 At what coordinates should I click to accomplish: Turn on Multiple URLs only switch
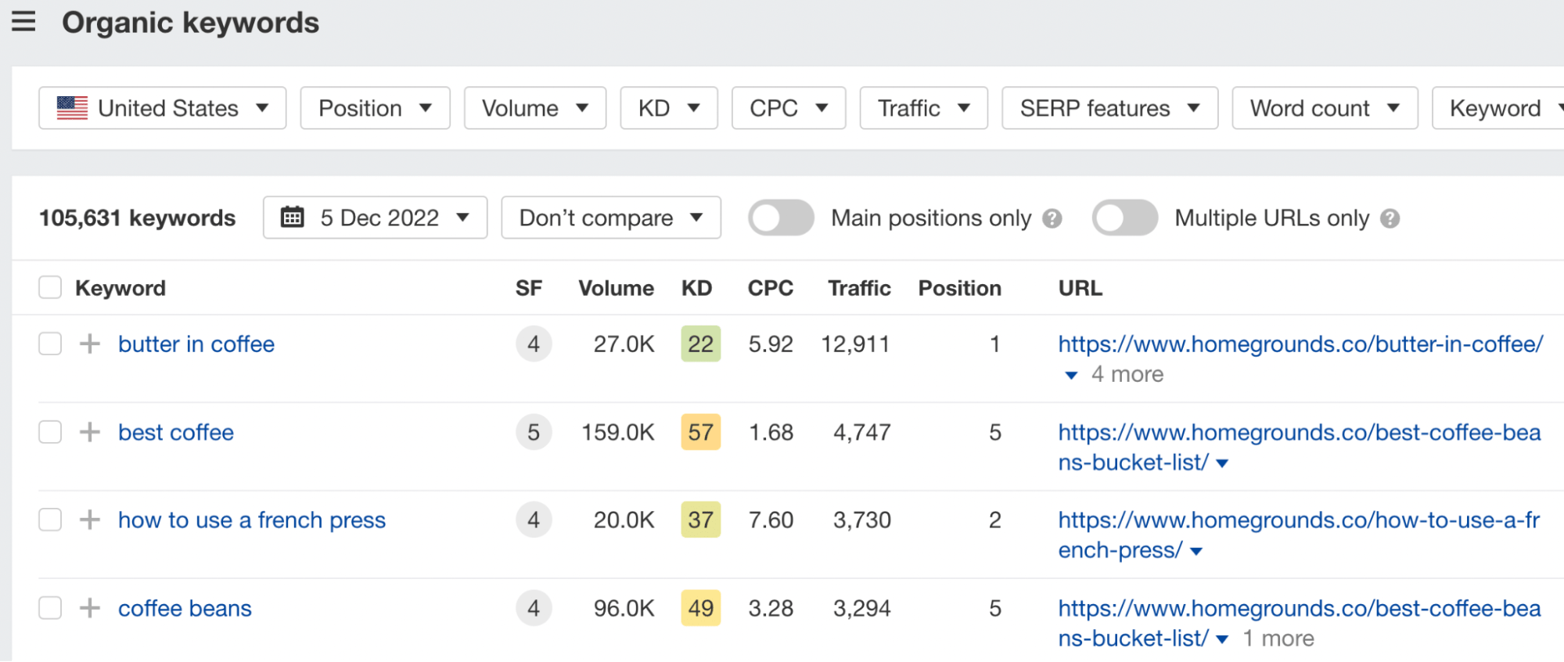[1124, 218]
